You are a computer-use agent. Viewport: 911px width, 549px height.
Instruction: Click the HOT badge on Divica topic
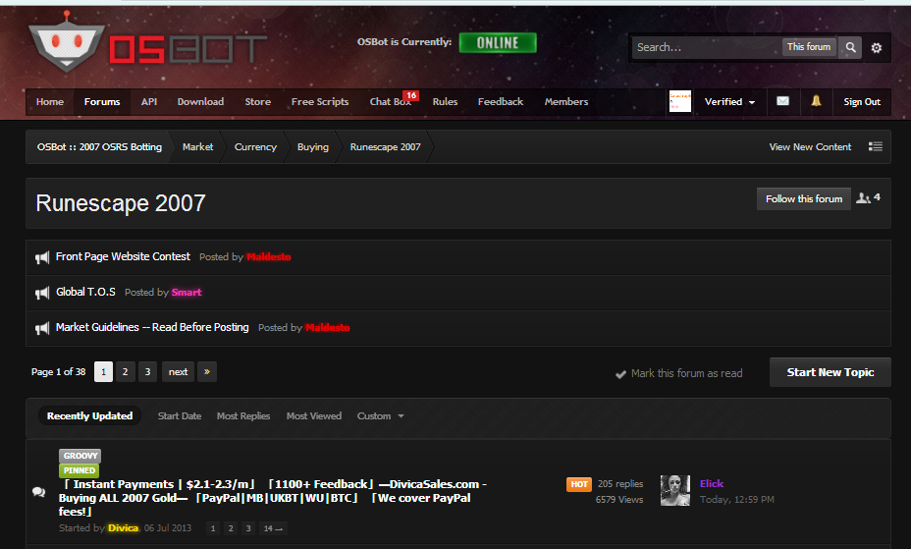578,484
